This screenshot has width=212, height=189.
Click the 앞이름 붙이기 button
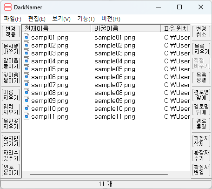(11, 63)
